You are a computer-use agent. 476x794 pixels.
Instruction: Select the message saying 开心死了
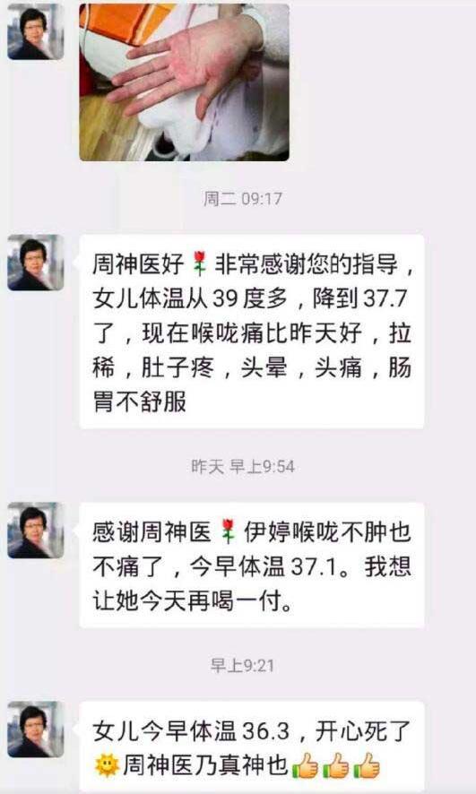click(x=252, y=747)
